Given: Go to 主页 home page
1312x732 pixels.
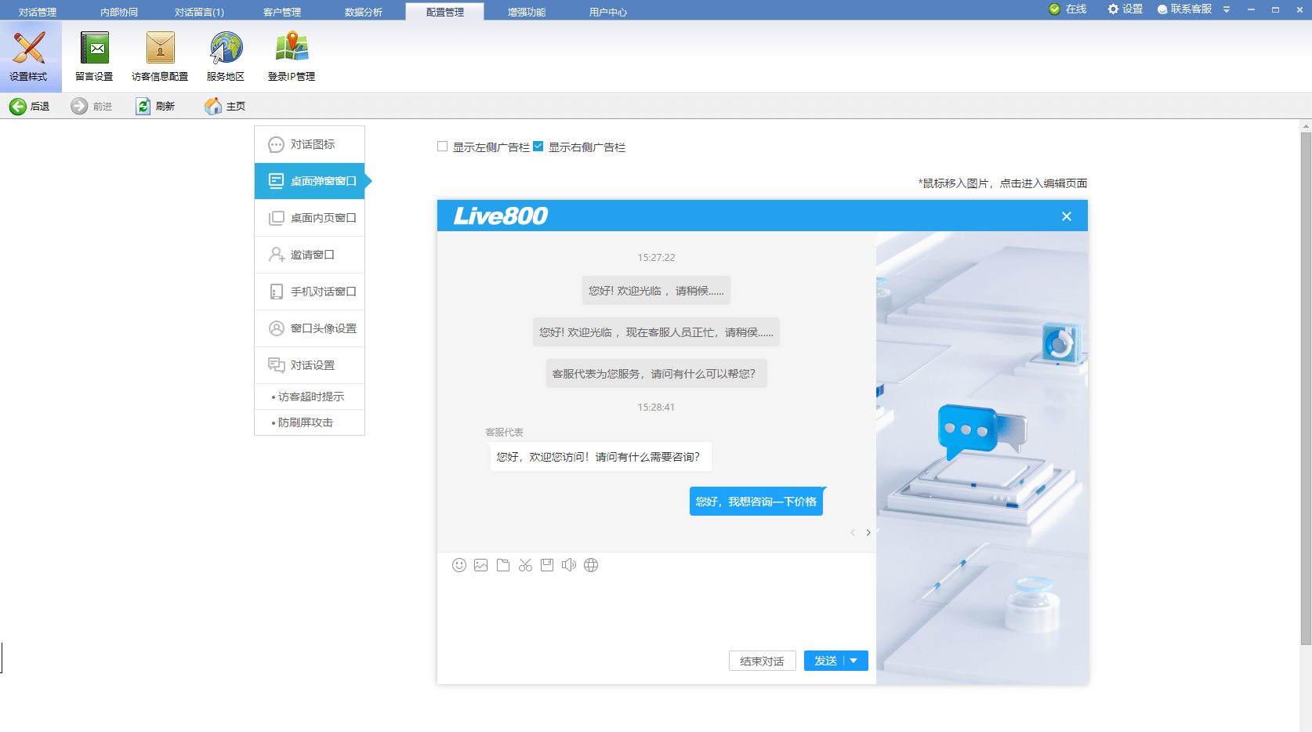Looking at the screenshot, I should pos(225,107).
